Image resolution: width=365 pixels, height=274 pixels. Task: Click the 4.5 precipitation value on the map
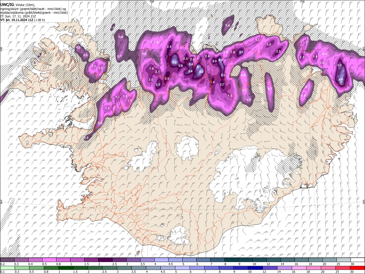pyautogui.click(x=341, y=80)
